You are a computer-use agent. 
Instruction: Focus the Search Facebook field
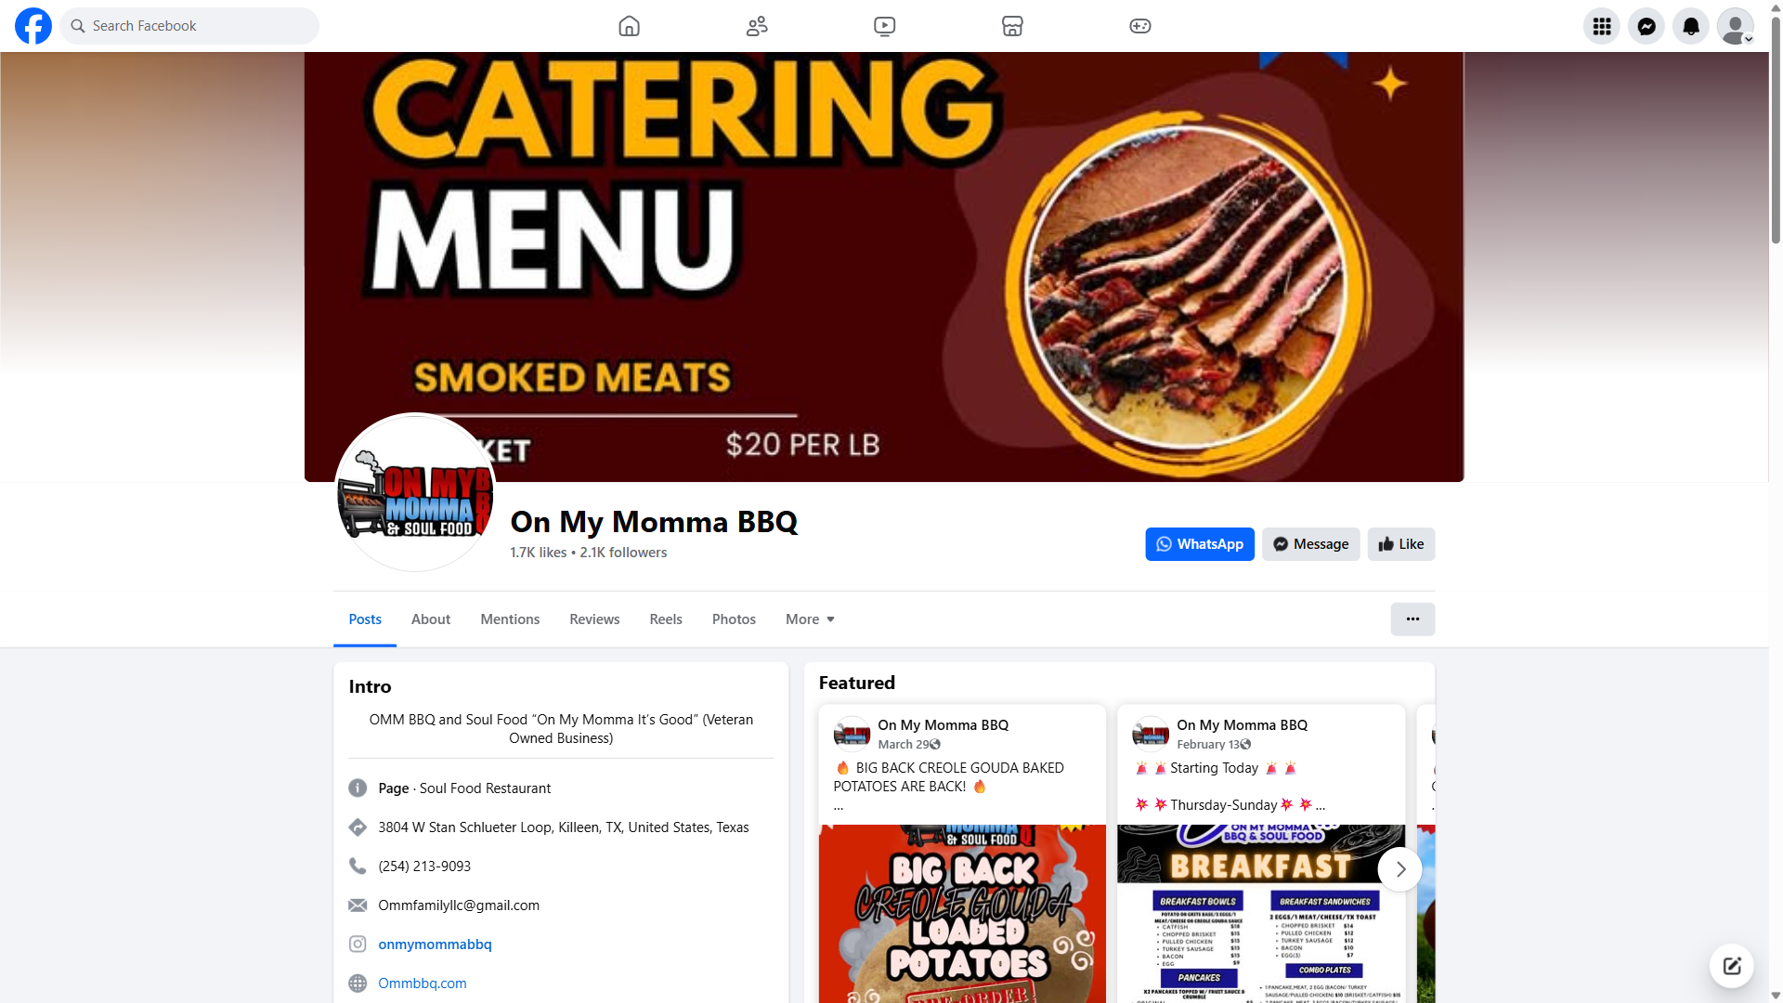click(x=189, y=26)
